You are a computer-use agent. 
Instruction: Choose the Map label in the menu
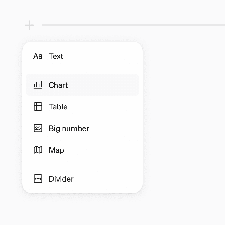pyautogui.click(x=57, y=150)
